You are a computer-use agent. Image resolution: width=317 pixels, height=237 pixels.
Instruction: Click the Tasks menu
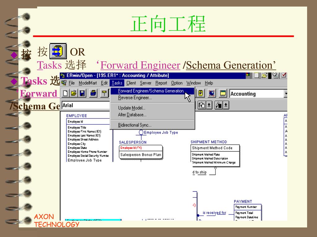click(117, 83)
